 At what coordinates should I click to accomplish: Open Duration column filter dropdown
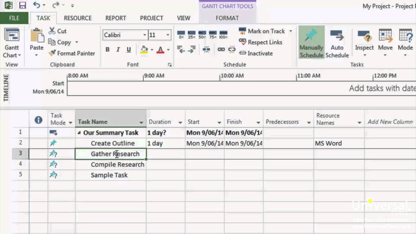click(180, 123)
